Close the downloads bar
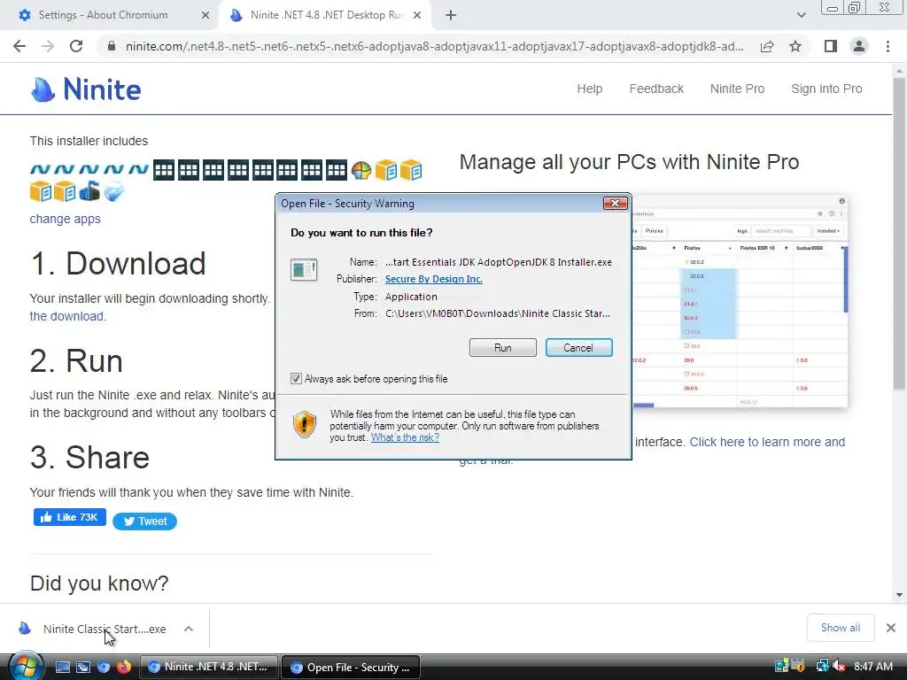Screen dimensions: 907x680 coord(891,628)
